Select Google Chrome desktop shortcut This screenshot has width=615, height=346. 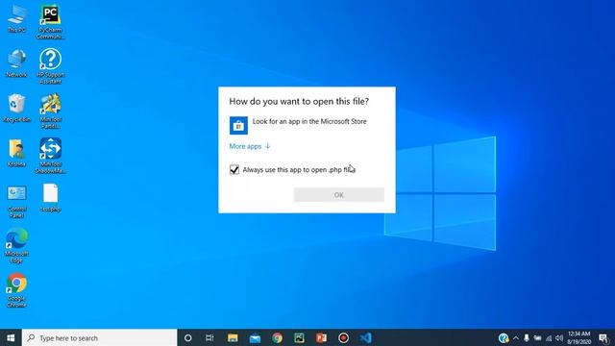(16, 290)
